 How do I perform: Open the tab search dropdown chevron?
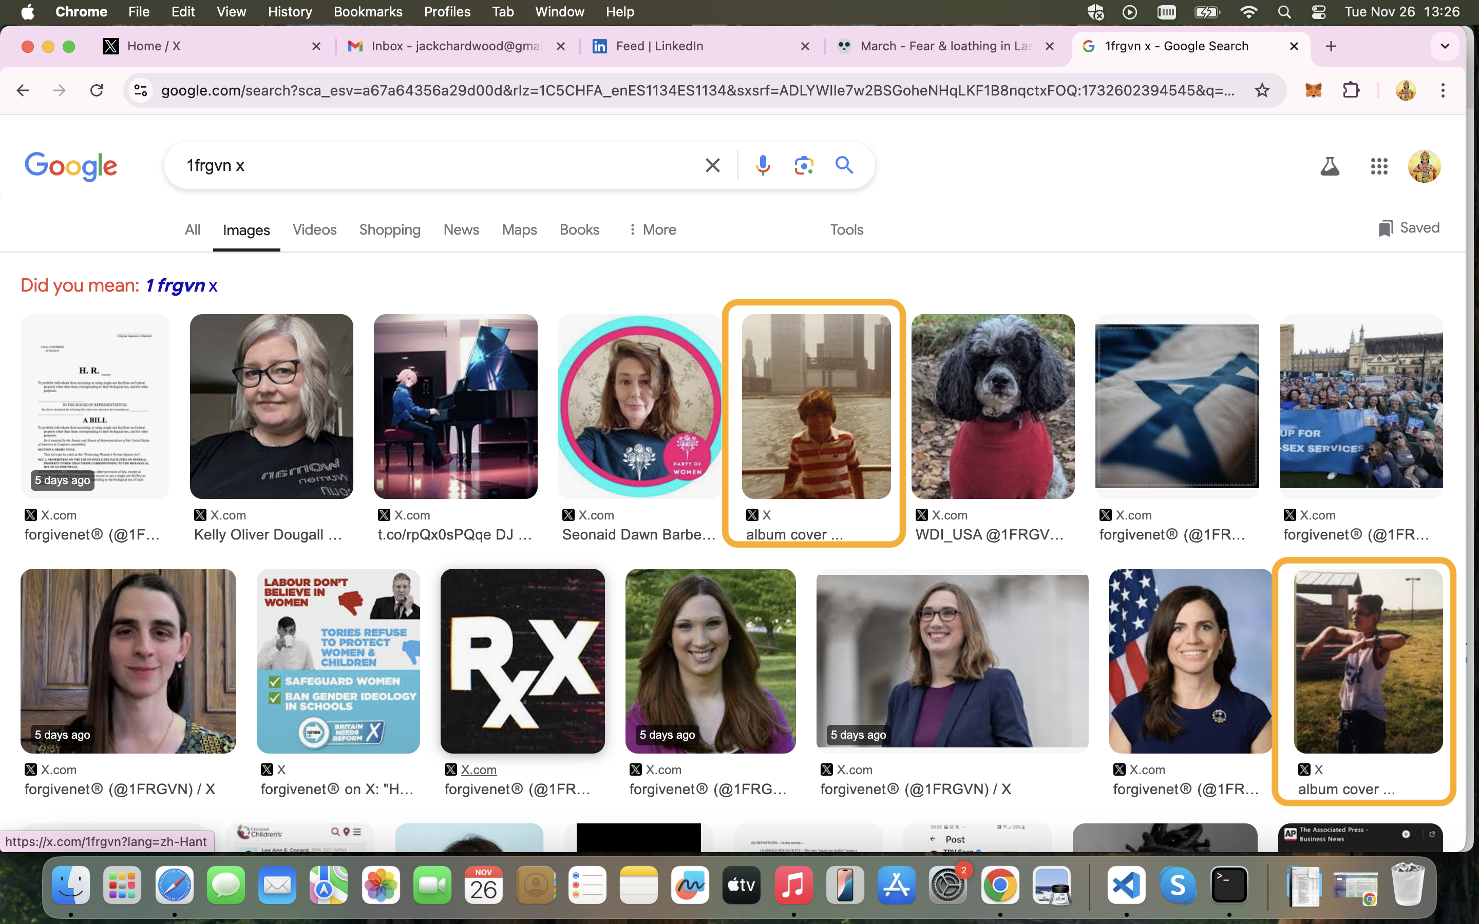[1445, 46]
